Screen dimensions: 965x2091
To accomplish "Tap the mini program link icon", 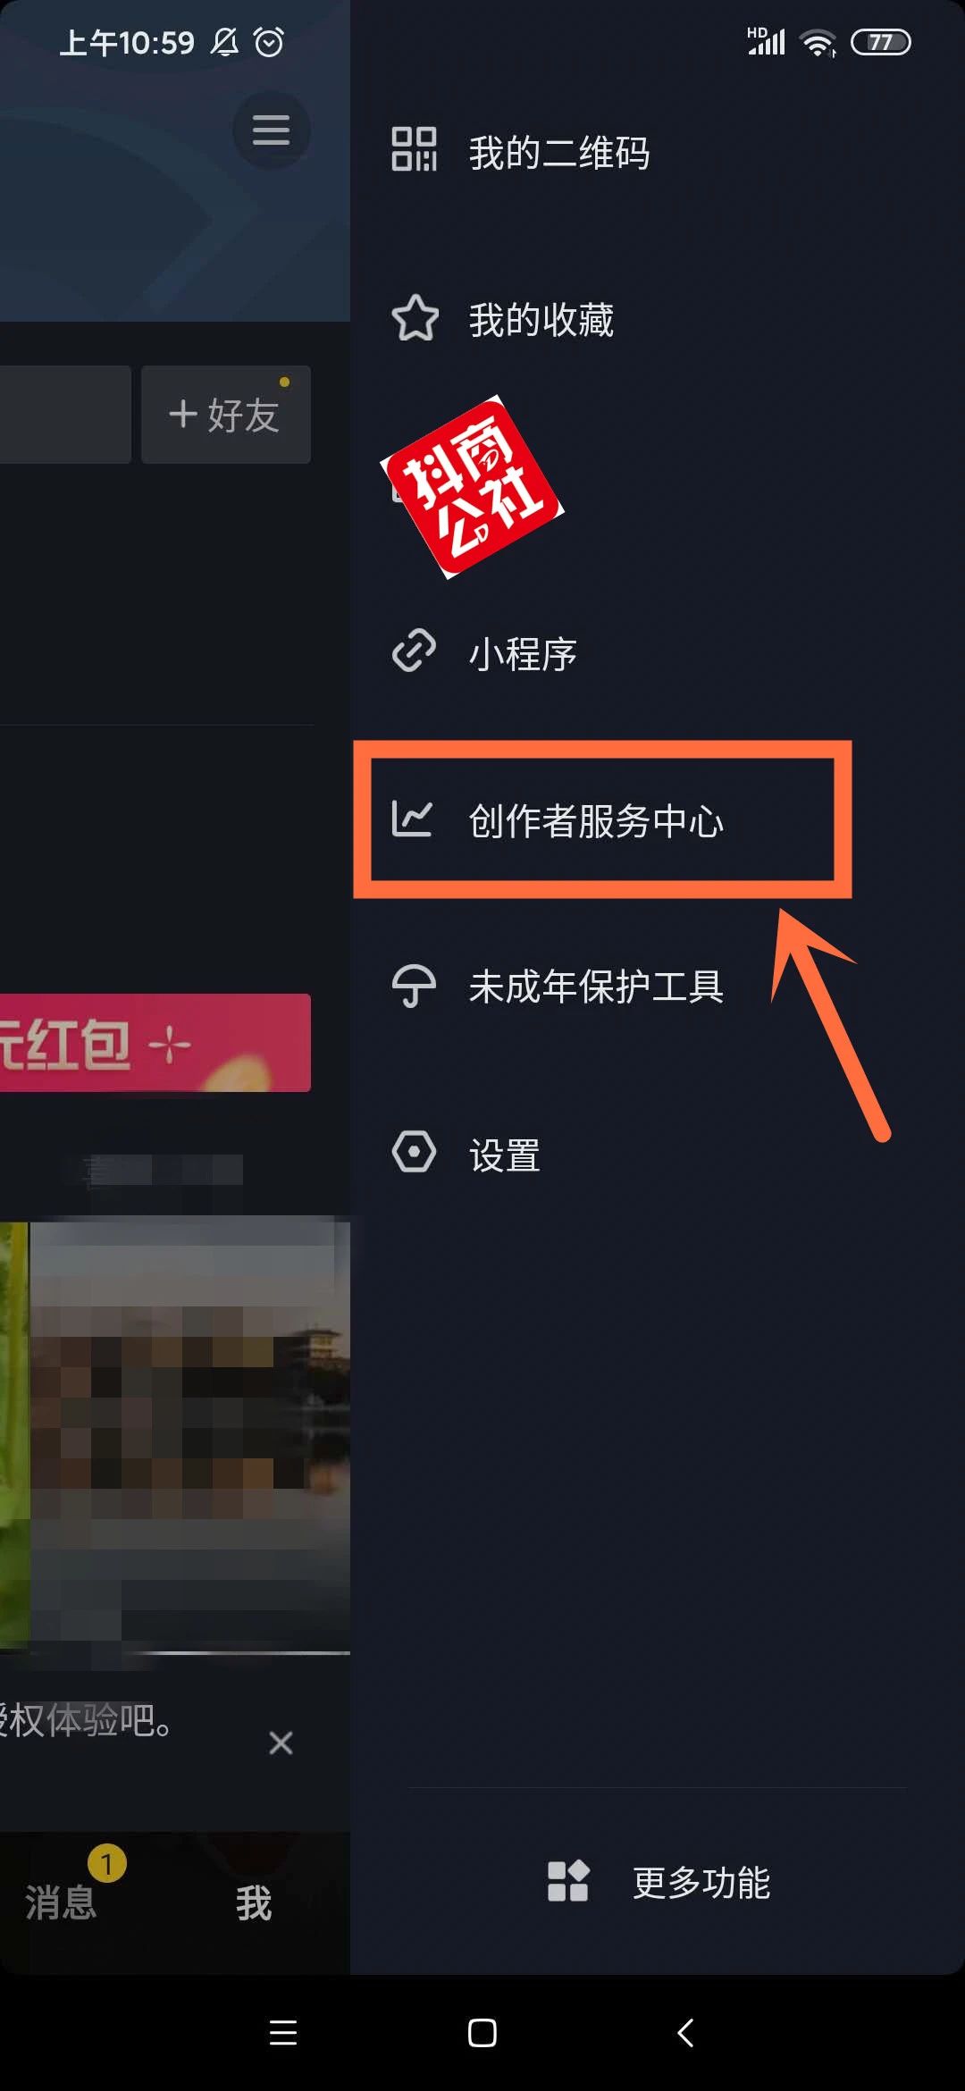I will 414,651.
